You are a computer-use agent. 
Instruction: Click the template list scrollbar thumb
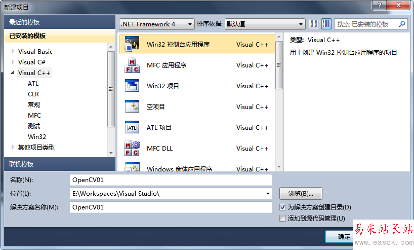[x=279, y=65]
